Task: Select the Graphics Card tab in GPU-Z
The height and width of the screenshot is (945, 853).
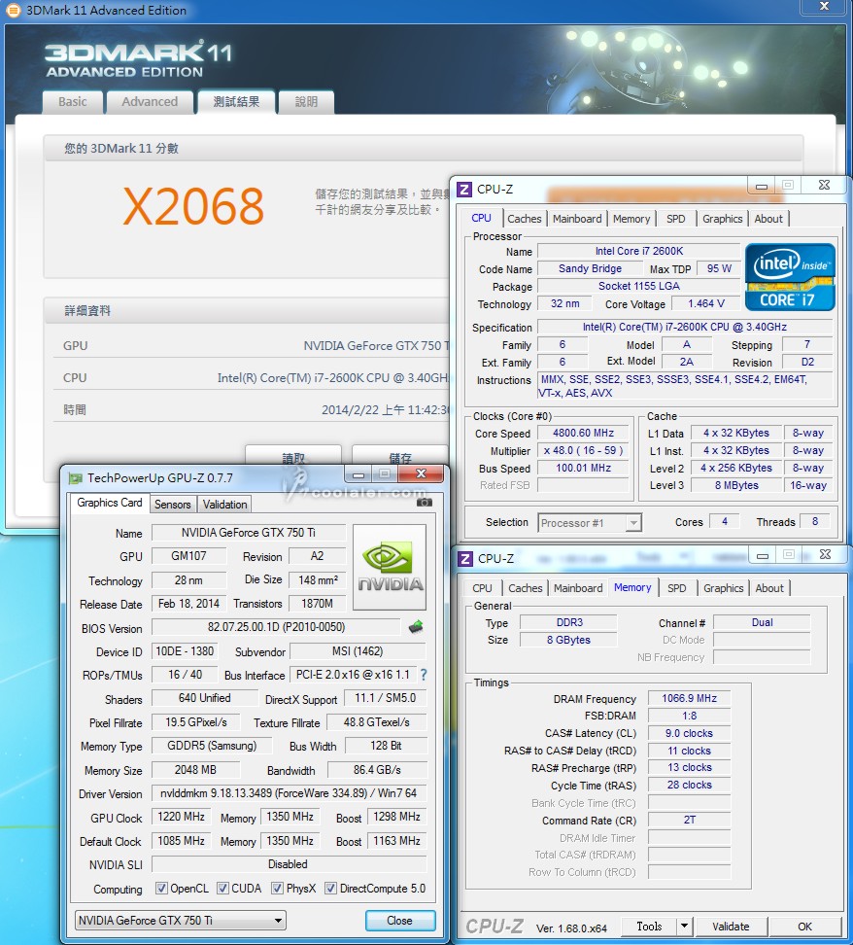Action: (110, 503)
